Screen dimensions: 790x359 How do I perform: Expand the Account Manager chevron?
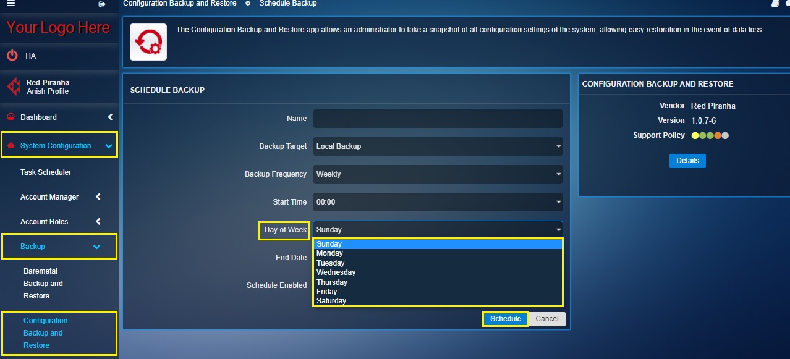point(98,197)
